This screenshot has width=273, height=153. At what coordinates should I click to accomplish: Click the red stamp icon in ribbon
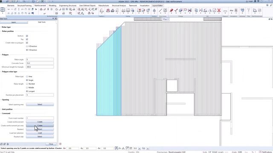(108, 11)
